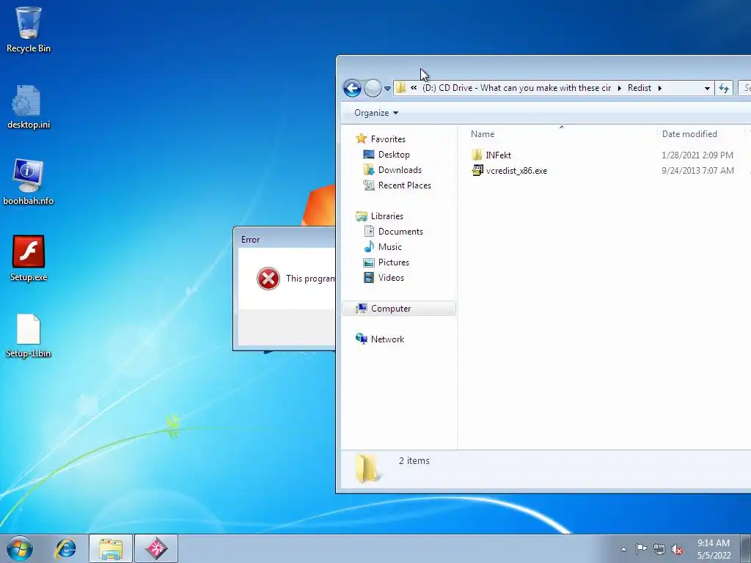The height and width of the screenshot is (563, 751).
Task: Click the vcredist_x86.exe installer icon
Action: [x=477, y=170]
